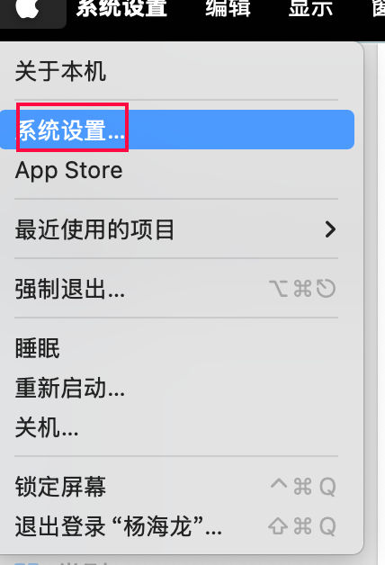The image size is (385, 565).
Task: Open the 显示 menu in menu bar
Action: click(x=310, y=8)
